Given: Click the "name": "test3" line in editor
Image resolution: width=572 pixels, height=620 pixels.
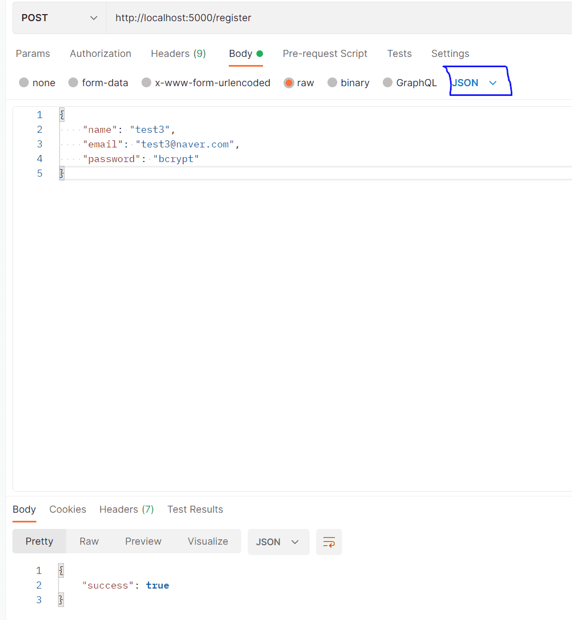Looking at the screenshot, I should (x=128, y=130).
